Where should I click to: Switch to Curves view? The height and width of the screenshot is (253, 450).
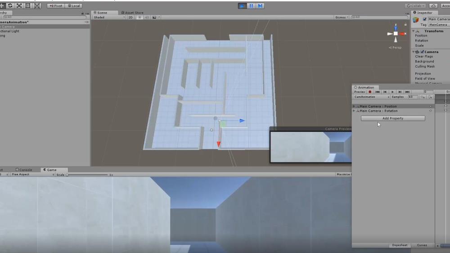point(422,245)
